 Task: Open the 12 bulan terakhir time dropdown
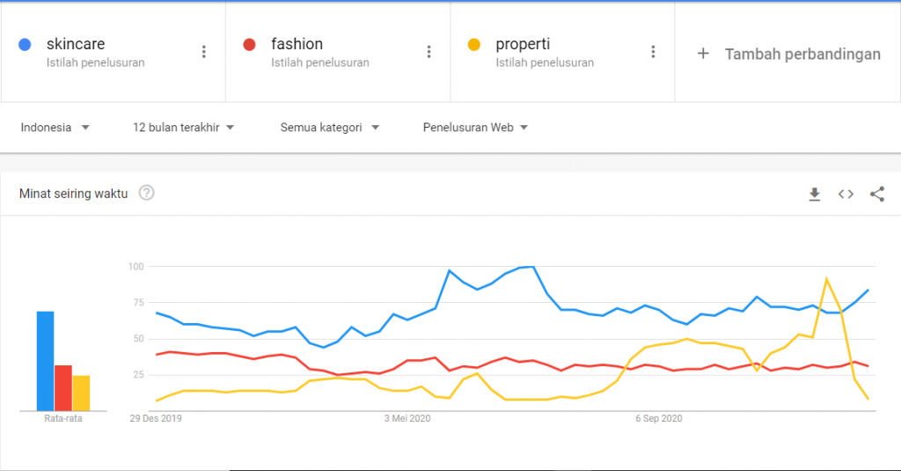[183, 128]
